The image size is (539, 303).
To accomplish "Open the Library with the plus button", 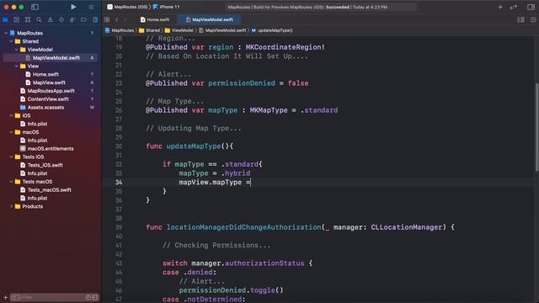I will point(500,7).
